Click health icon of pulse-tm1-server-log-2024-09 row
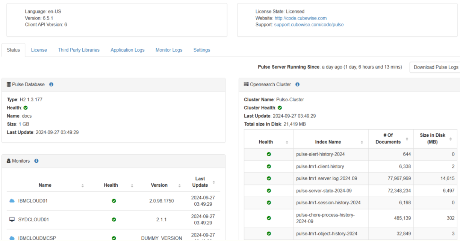The height and width of the screenshot is (241, 460). point(269,178)
